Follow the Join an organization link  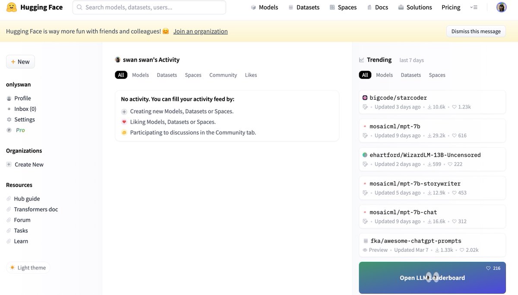(x=200, y=31)
